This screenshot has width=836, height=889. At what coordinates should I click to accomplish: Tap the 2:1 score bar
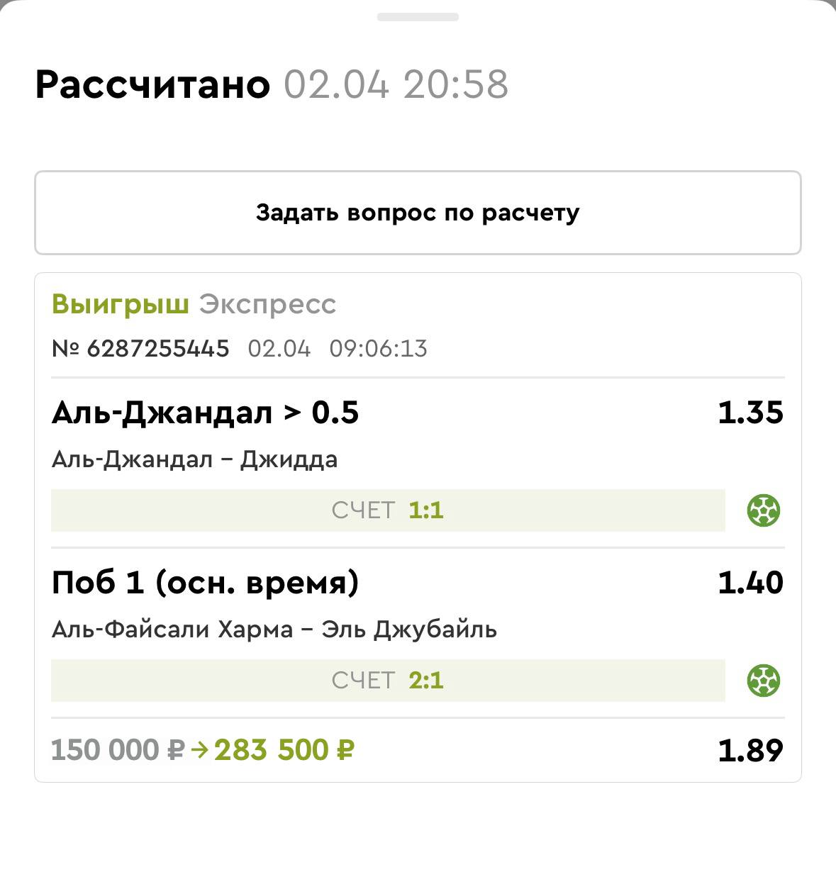pos(388,681)
